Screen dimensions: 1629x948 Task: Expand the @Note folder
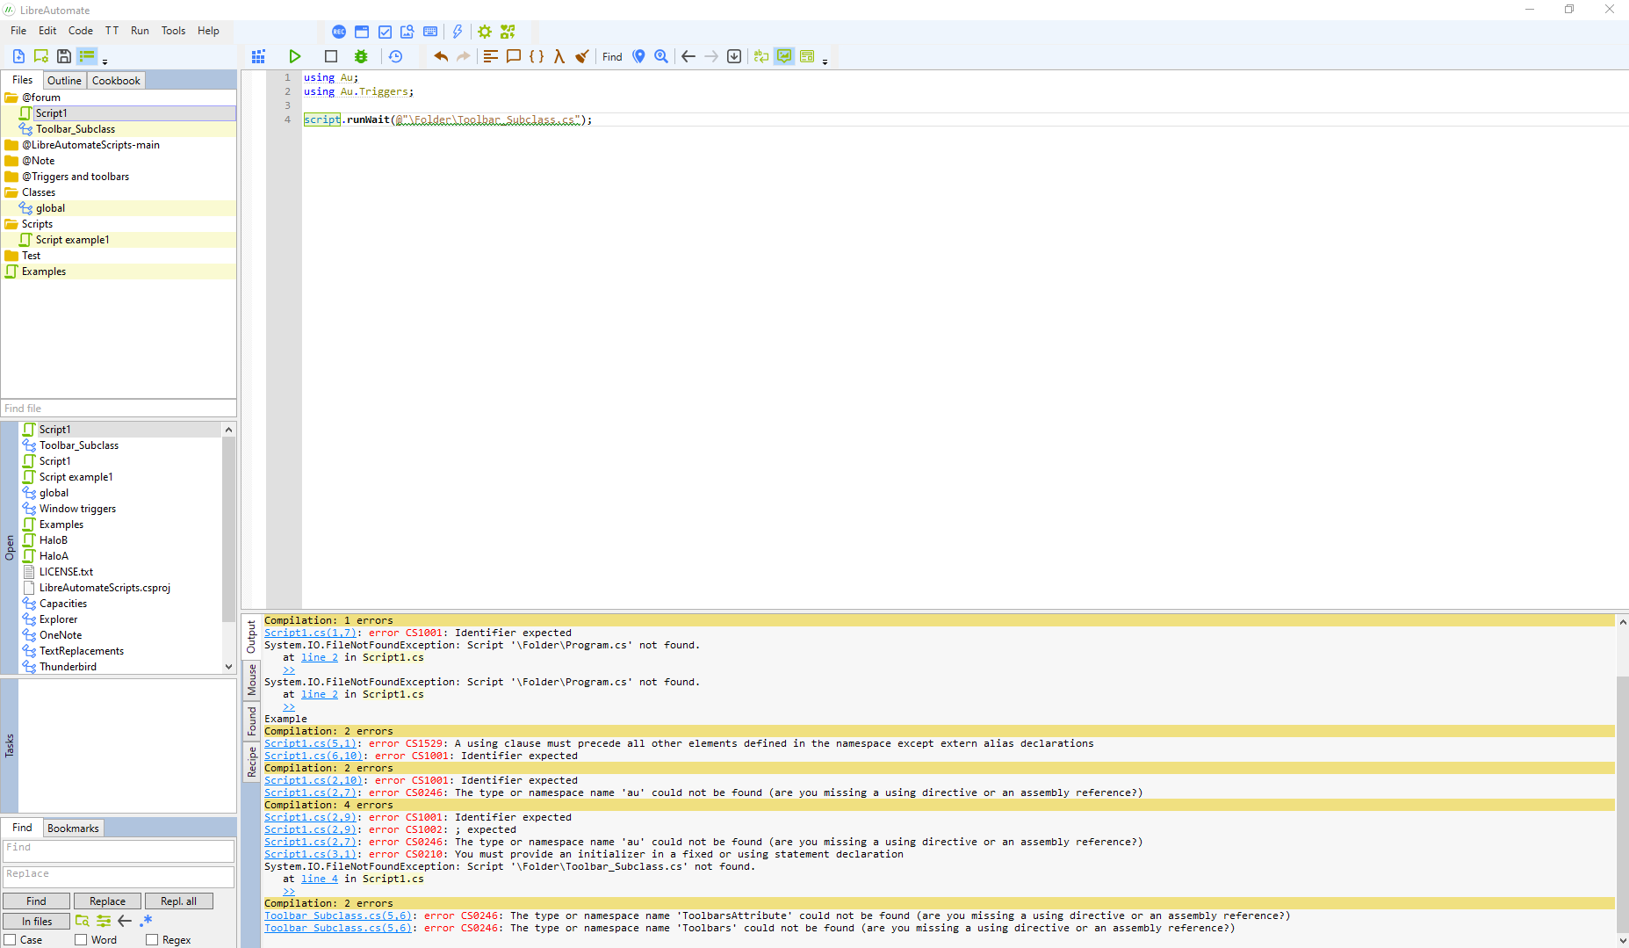pyautogui.click(x=11, y=161)
